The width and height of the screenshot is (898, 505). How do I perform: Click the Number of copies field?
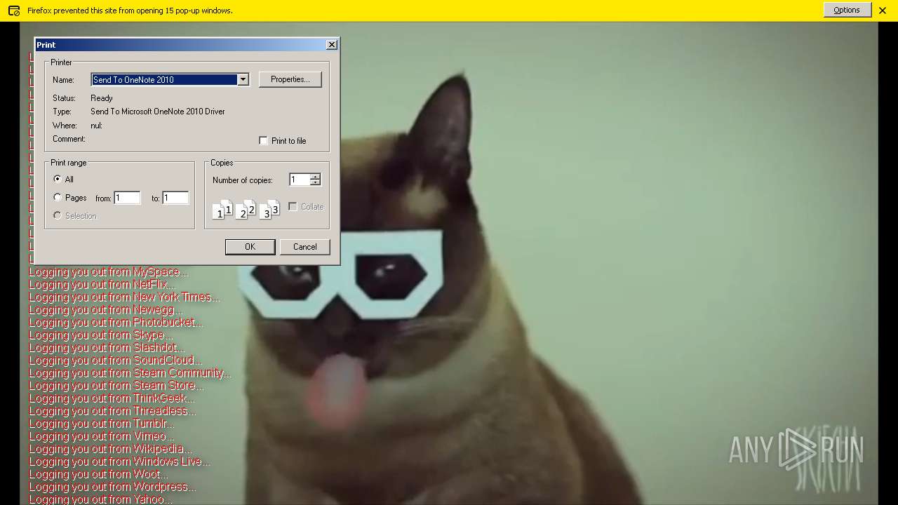299,180
